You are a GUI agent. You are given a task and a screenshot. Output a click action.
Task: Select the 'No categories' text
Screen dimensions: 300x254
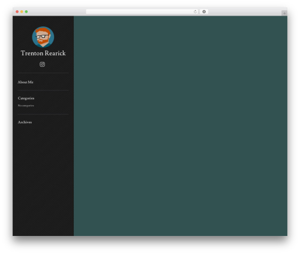(26, 106)
